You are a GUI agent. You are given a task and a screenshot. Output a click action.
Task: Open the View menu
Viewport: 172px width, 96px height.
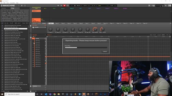(x=8, y=3)
